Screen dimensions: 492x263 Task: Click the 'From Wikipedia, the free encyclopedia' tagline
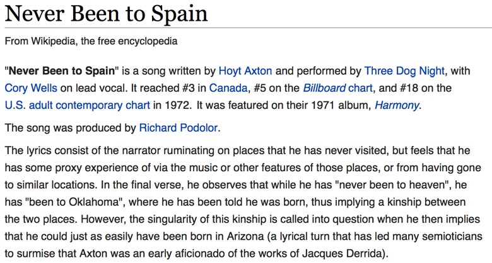coord(91,41)
